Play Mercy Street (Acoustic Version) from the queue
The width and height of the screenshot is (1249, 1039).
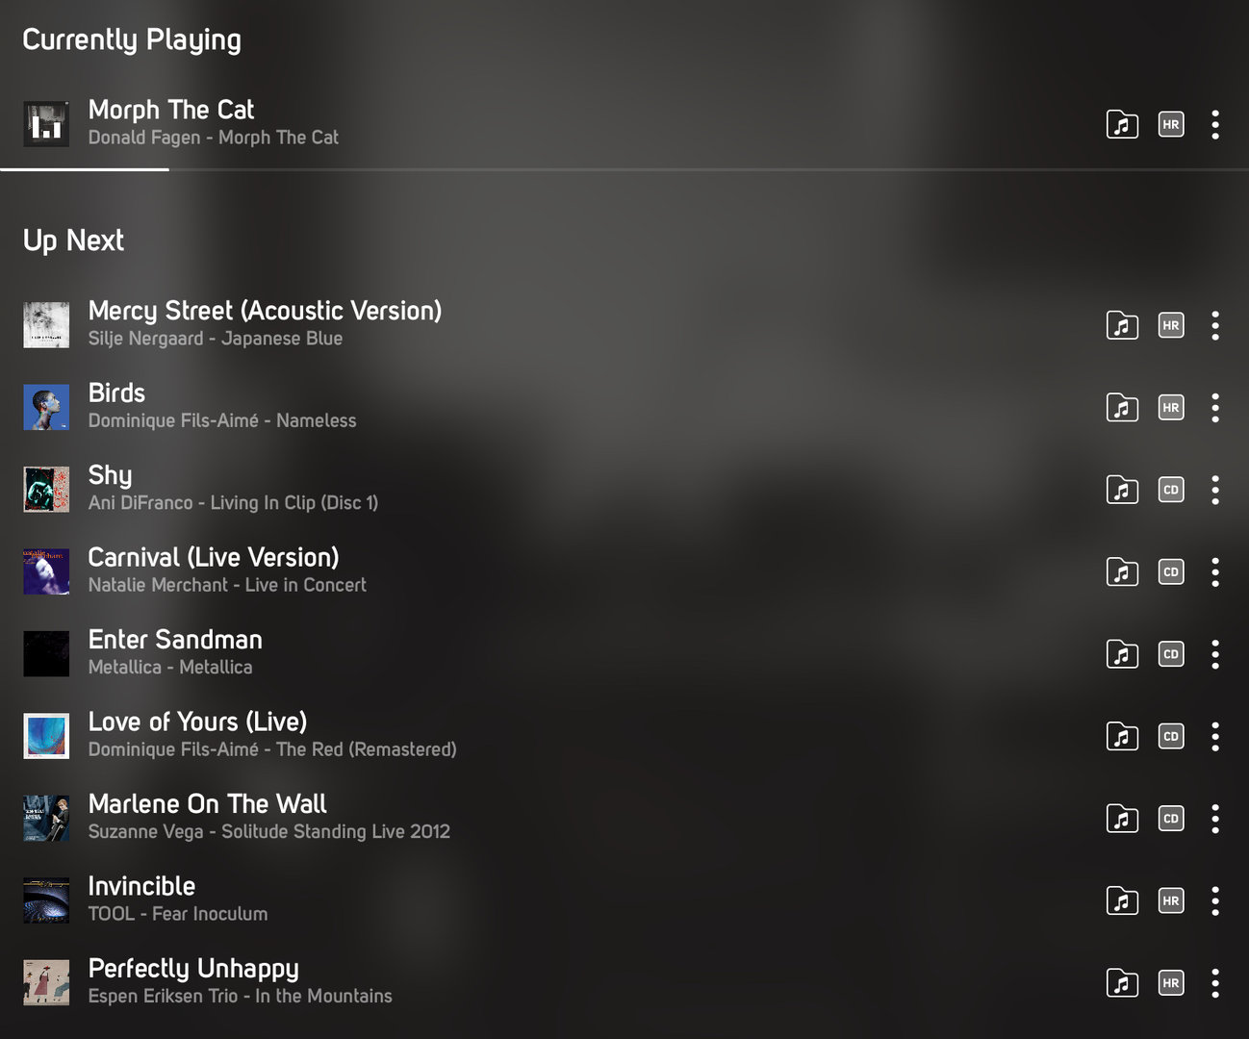(265, 312)
